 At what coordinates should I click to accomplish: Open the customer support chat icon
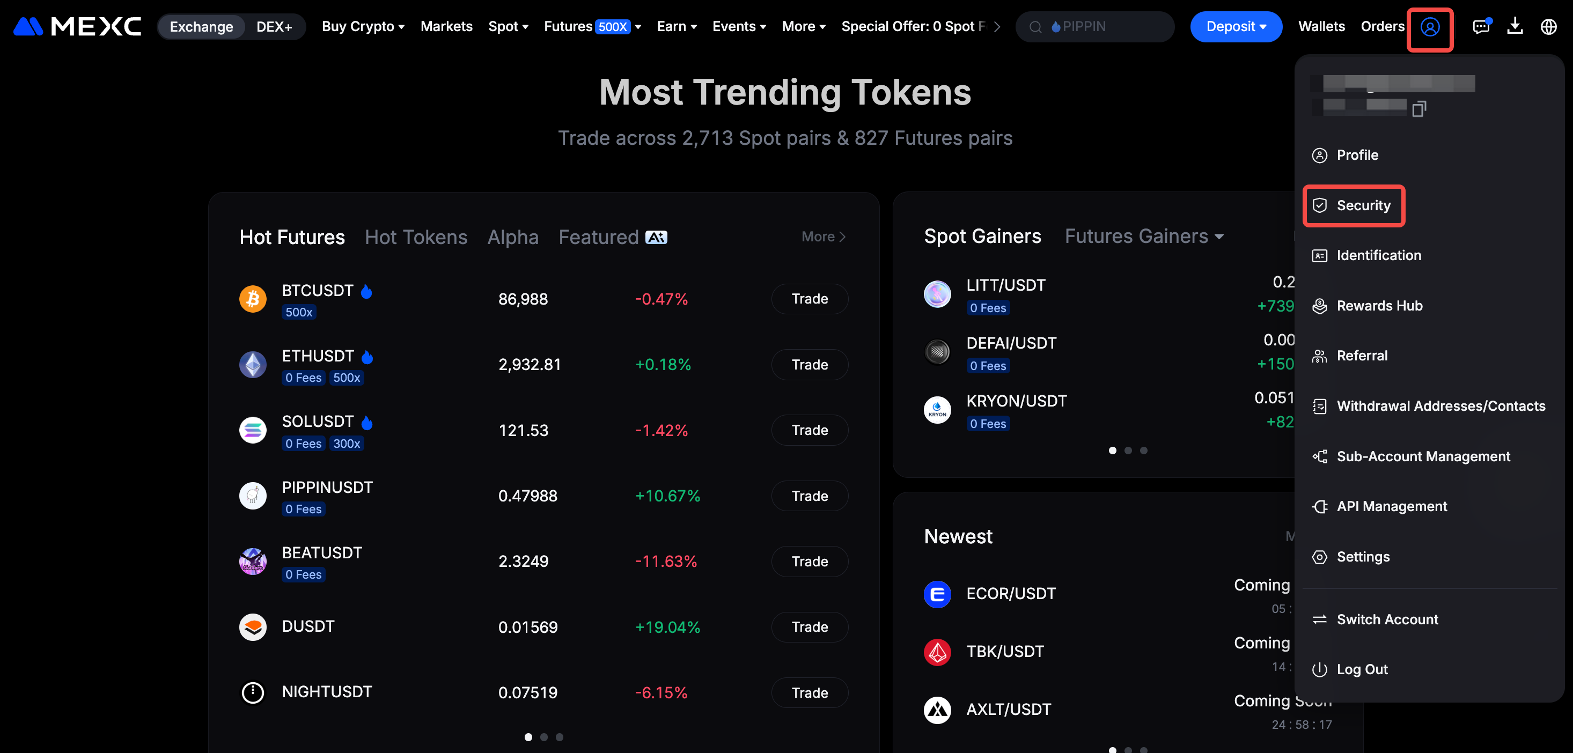tap(1481, 27)
